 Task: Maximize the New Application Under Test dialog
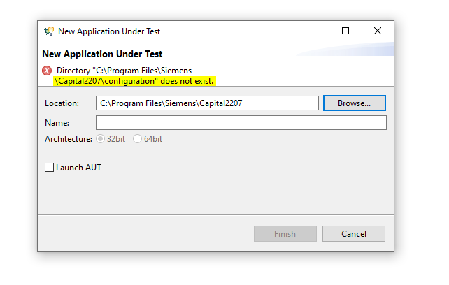coord(345,31)
